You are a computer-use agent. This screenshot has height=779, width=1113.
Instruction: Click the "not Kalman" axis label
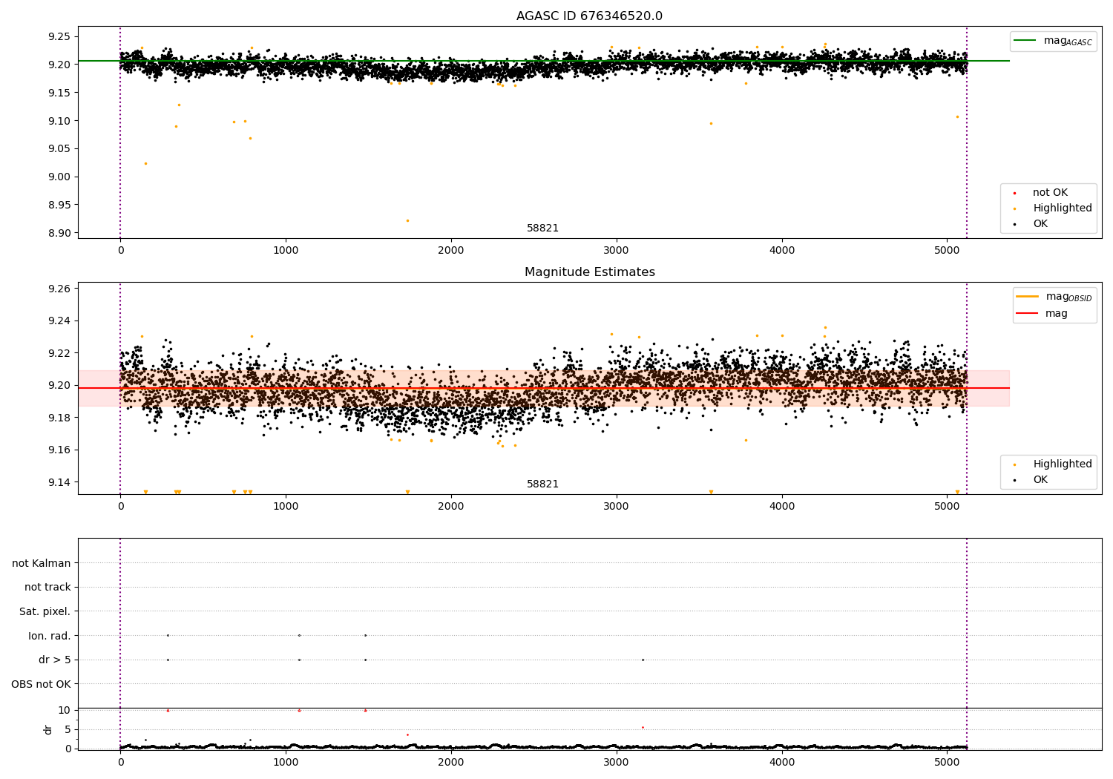pyautogui.click(x=42, y=563)
